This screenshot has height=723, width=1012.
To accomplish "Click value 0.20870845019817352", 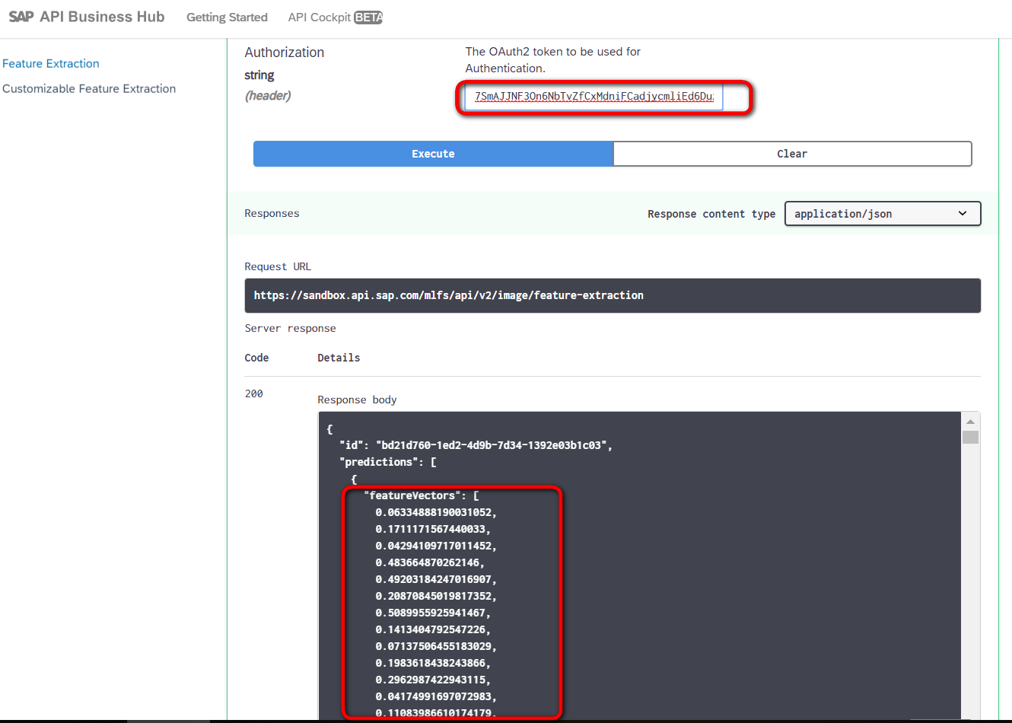I will click(436, 596).
